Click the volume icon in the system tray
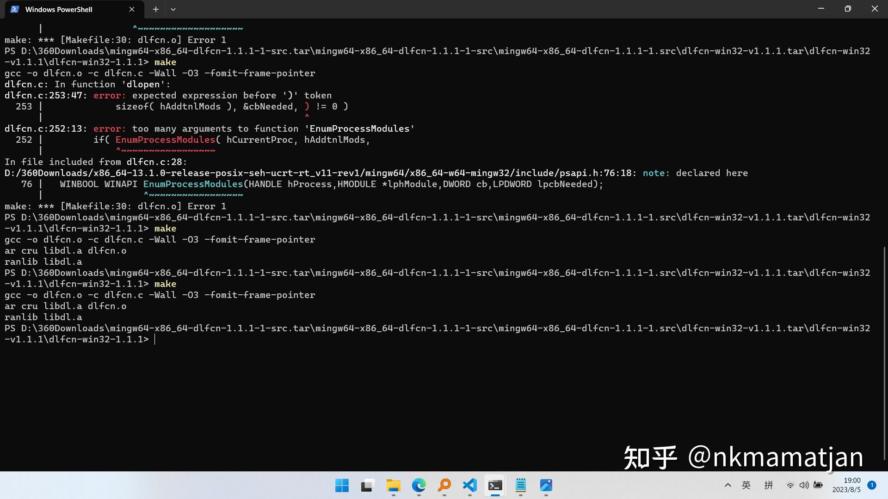The width and height of the screenshot is (888, 499). click(x=803, y=486)
